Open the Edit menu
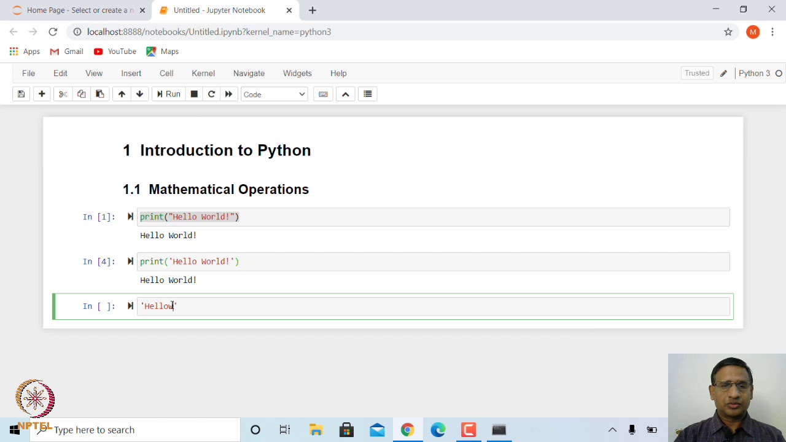Screen dimensions: 786x442 point(60,73)
